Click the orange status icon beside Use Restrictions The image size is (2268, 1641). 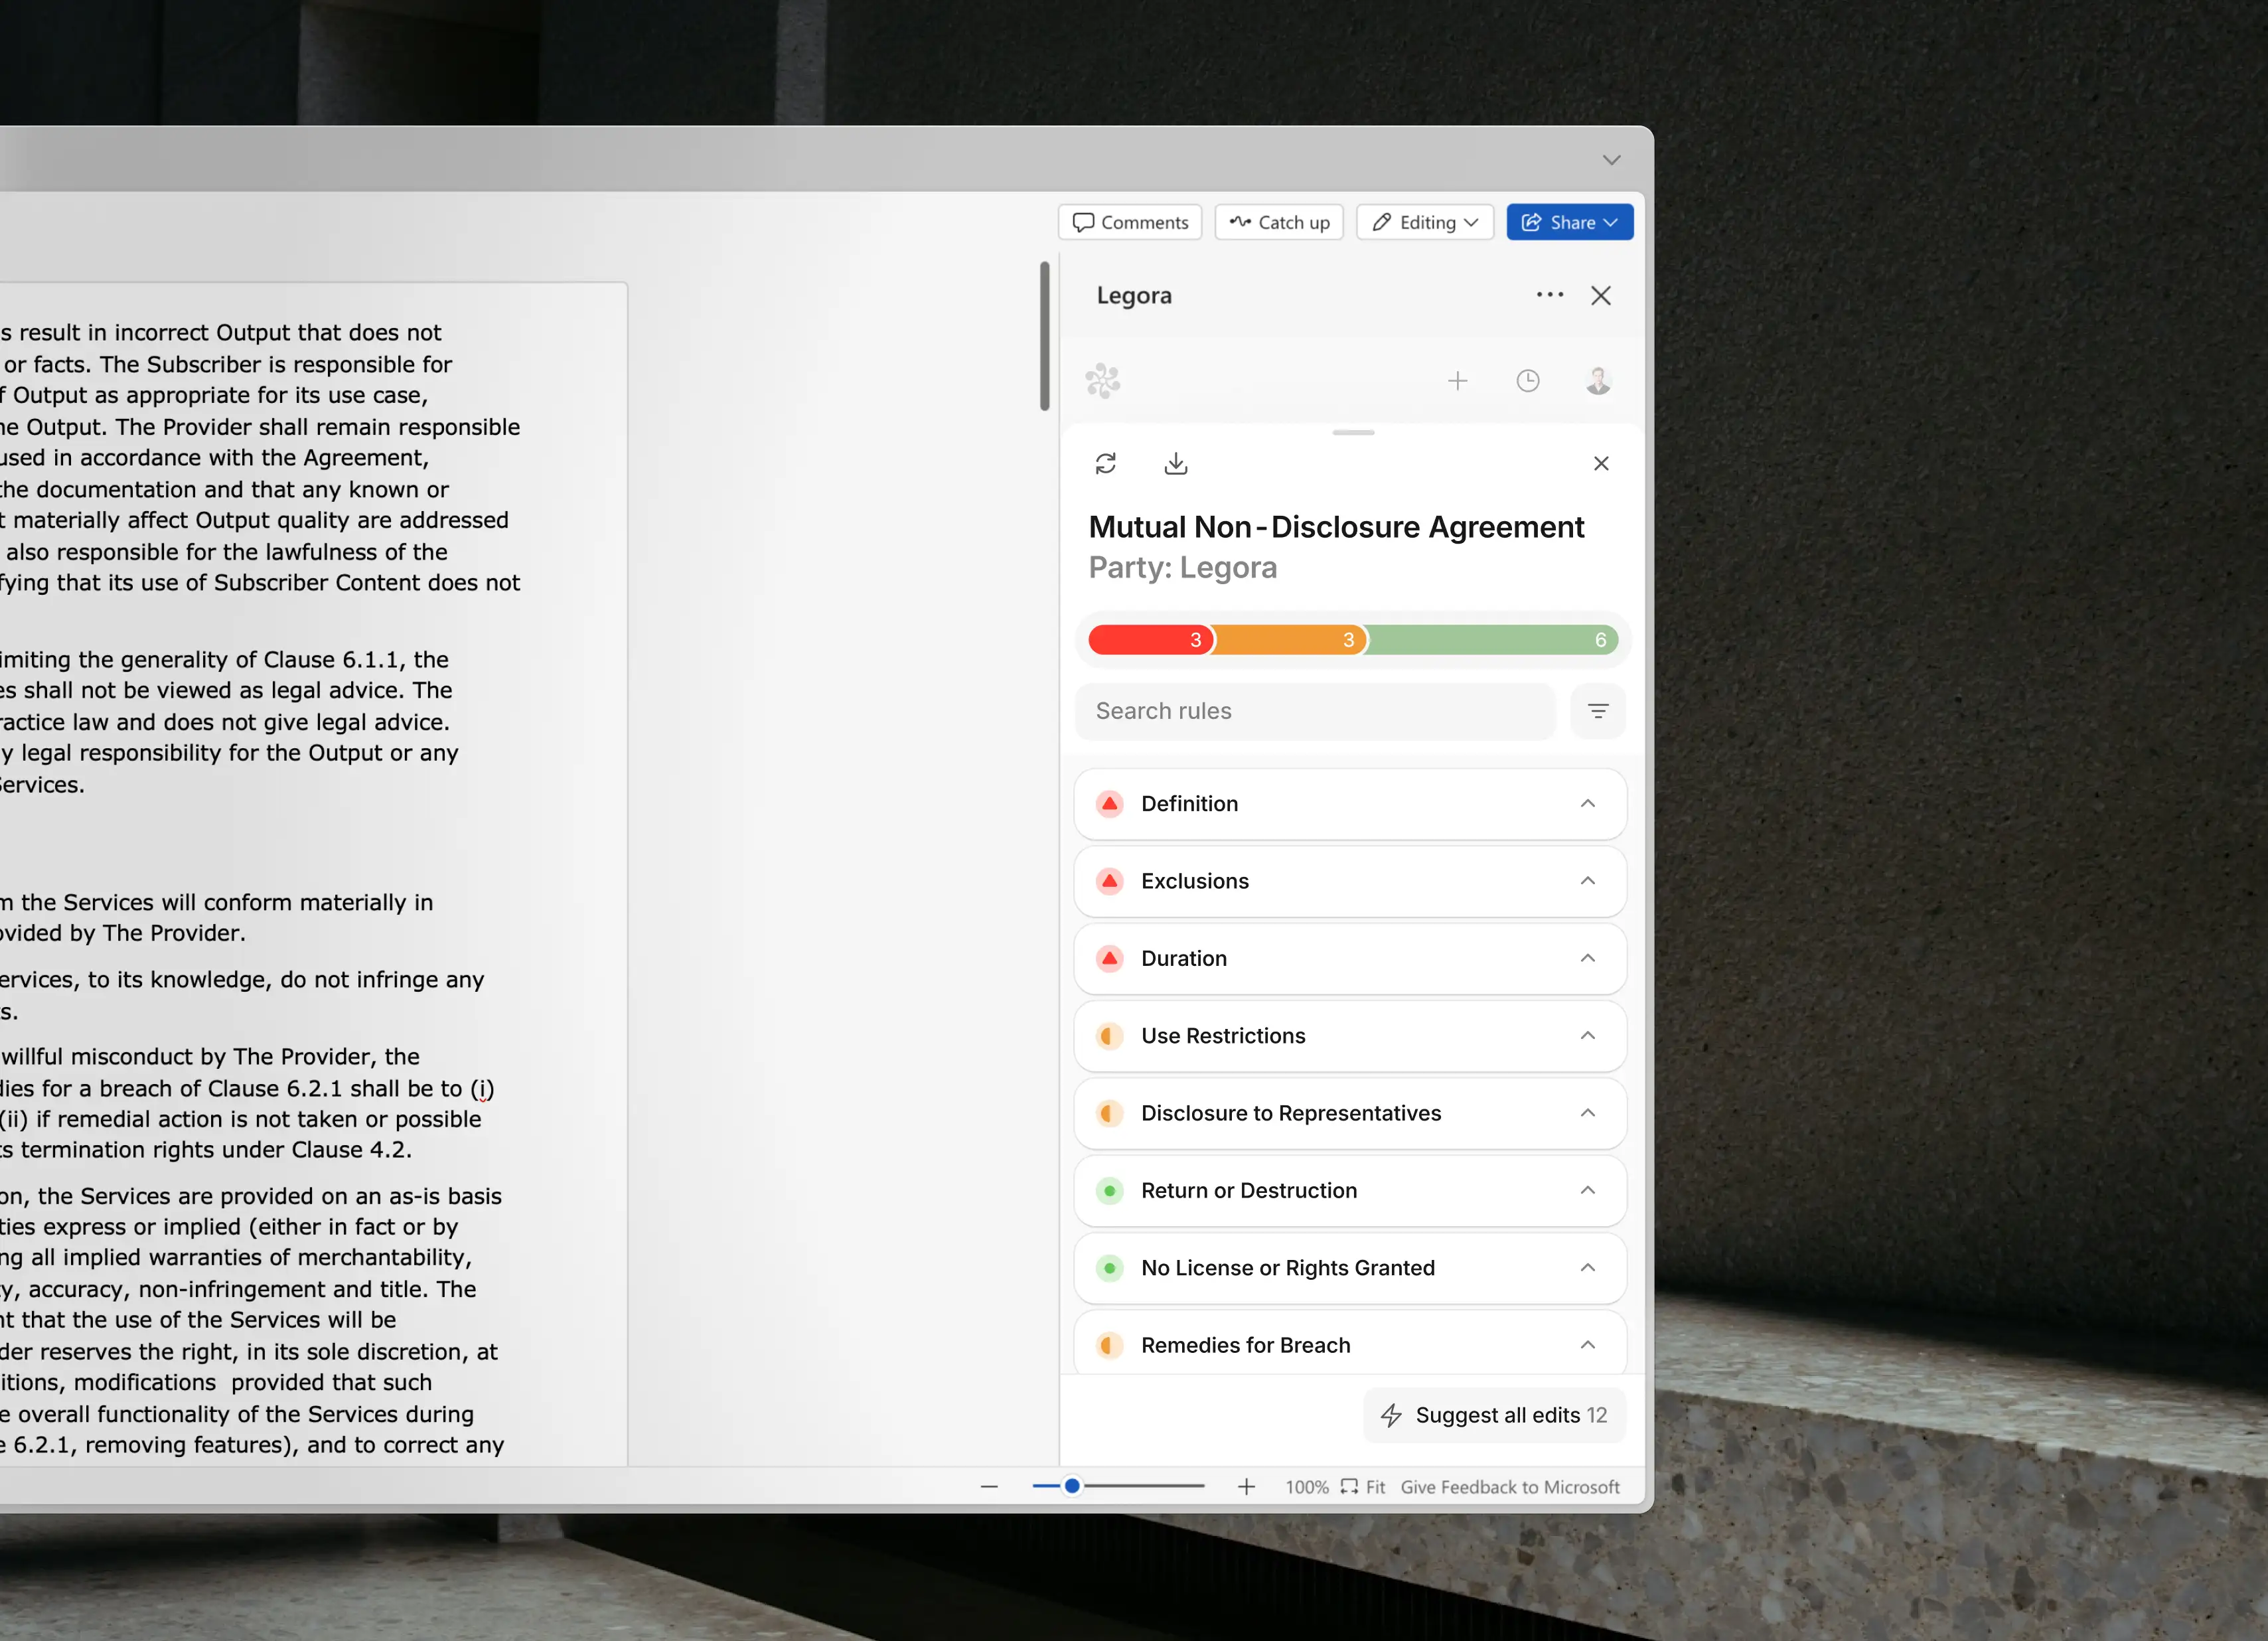click(1109, 1036)
